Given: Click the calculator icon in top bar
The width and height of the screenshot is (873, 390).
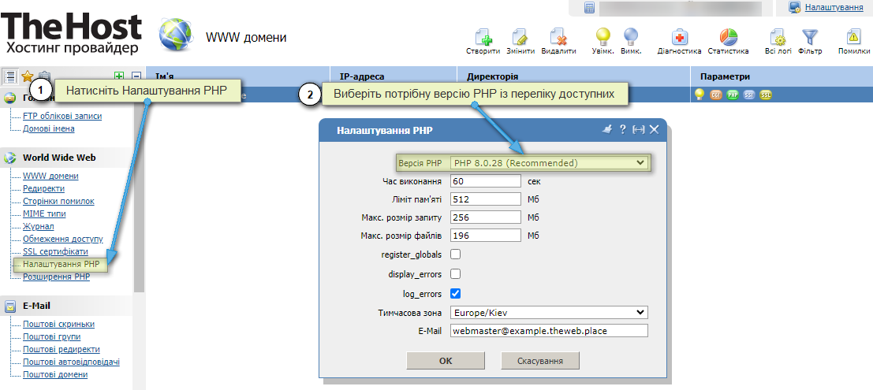Looking at the screenshot, I should click(x=590, y=7).
